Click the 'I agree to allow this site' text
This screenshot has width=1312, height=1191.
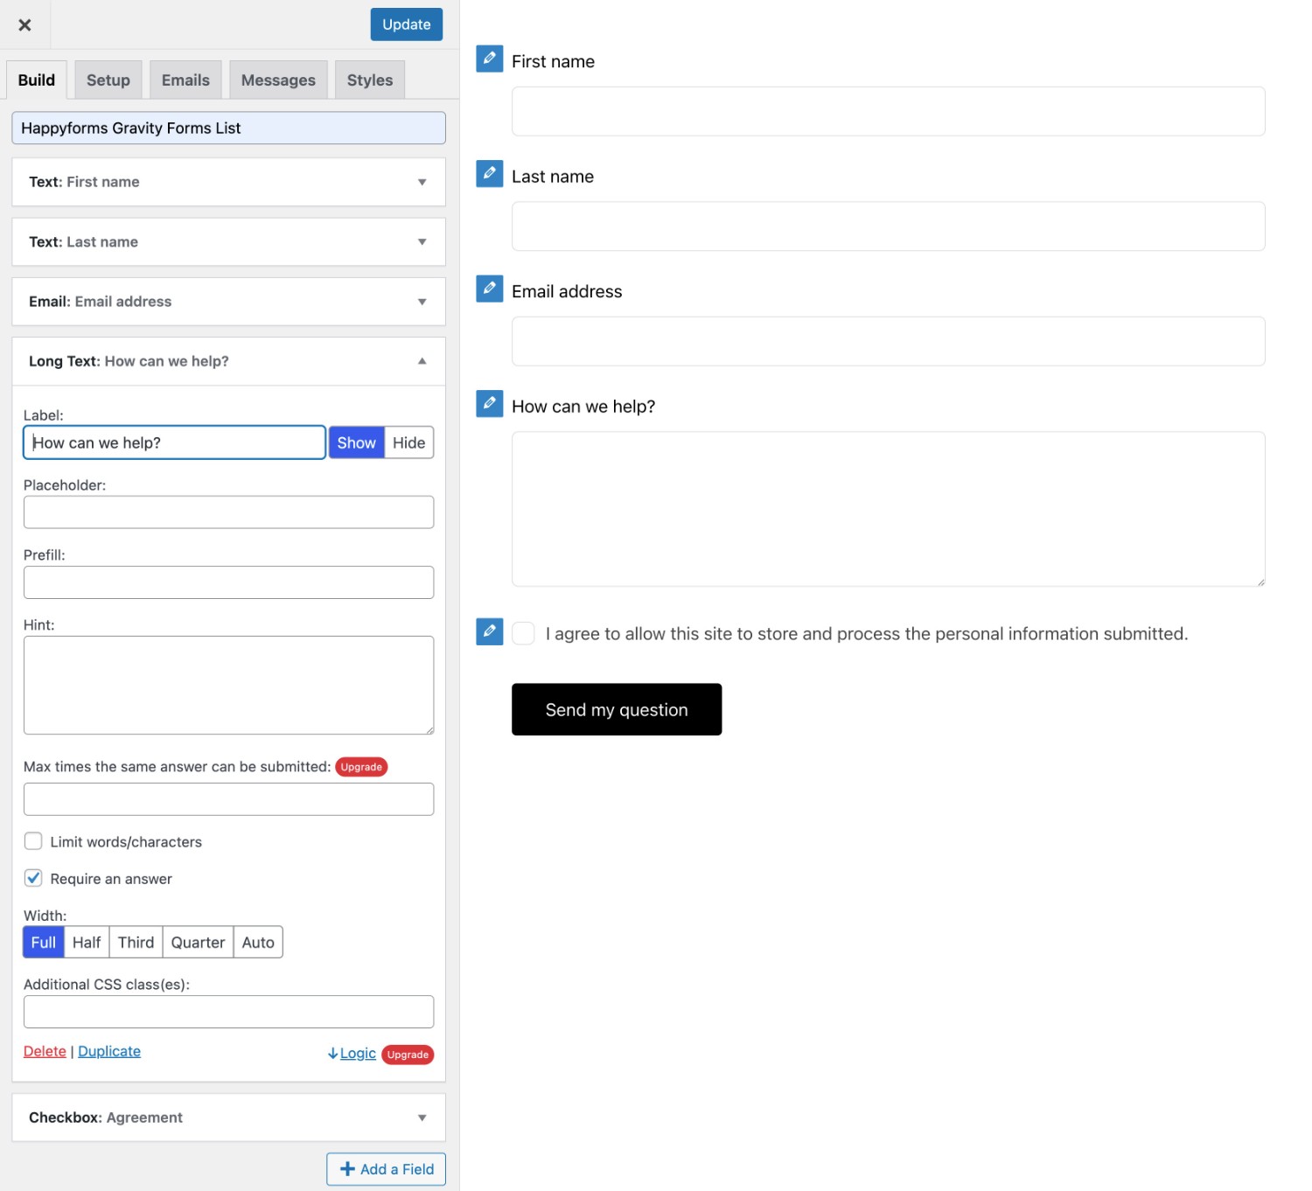point(867,634)
